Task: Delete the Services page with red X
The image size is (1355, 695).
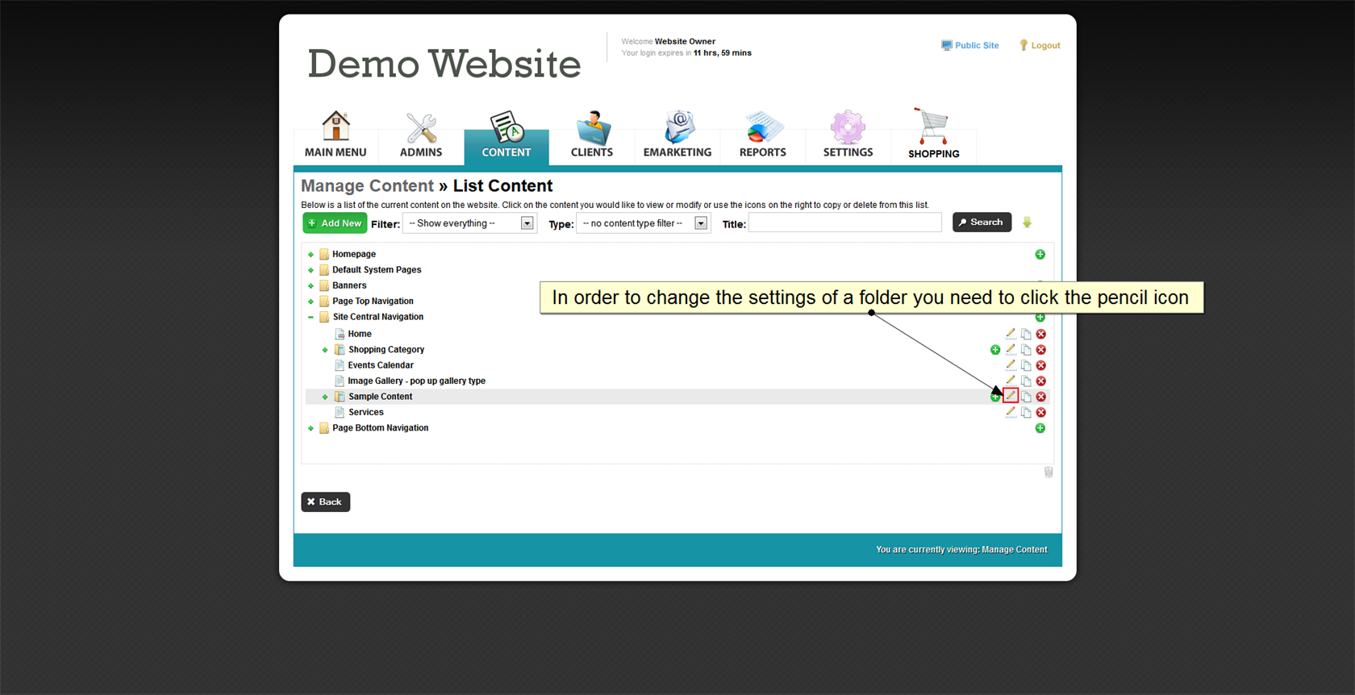Action: [x=1041, y=413]
